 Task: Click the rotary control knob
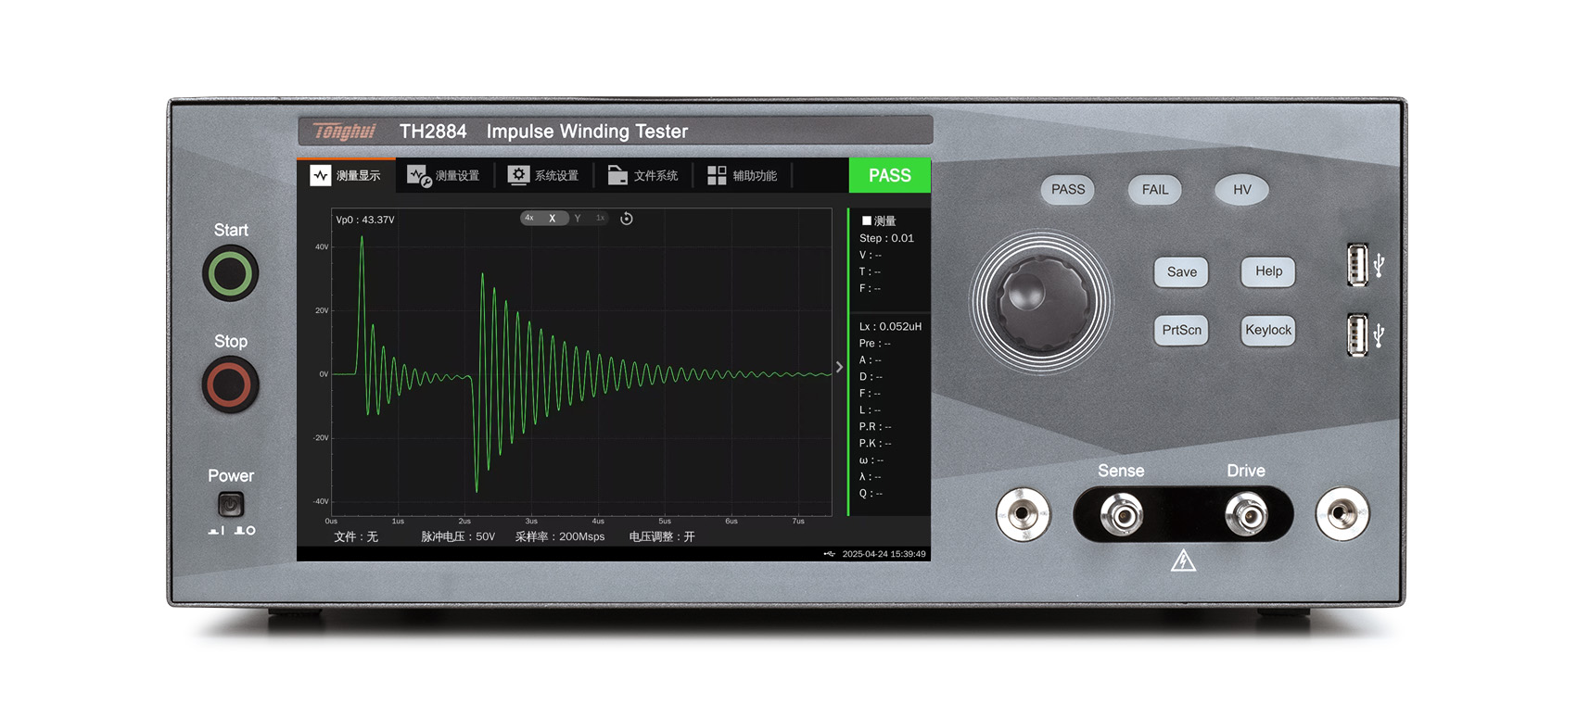pyautogui.click(x=1041, y=302)
